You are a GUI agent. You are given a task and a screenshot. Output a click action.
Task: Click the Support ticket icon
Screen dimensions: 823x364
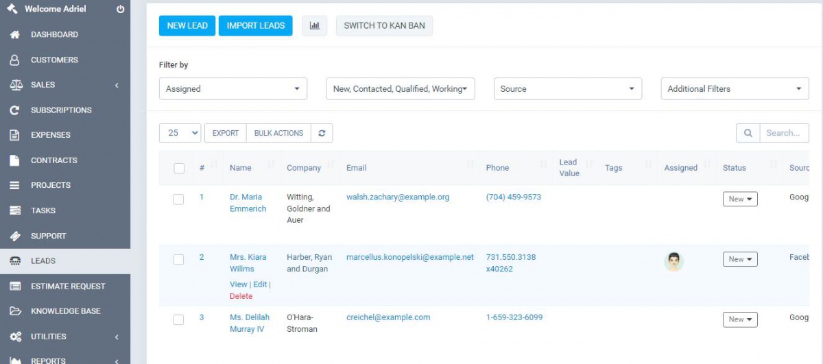click(14, 236)
